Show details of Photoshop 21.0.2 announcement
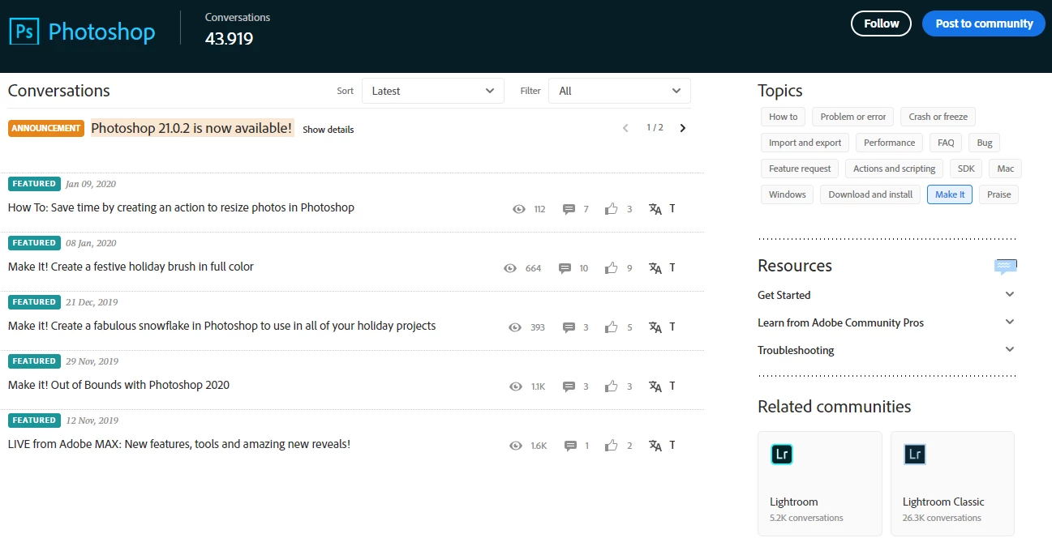Image resolution: width=1052 pixels, height=538 pixels. click(x=328, y=130)
